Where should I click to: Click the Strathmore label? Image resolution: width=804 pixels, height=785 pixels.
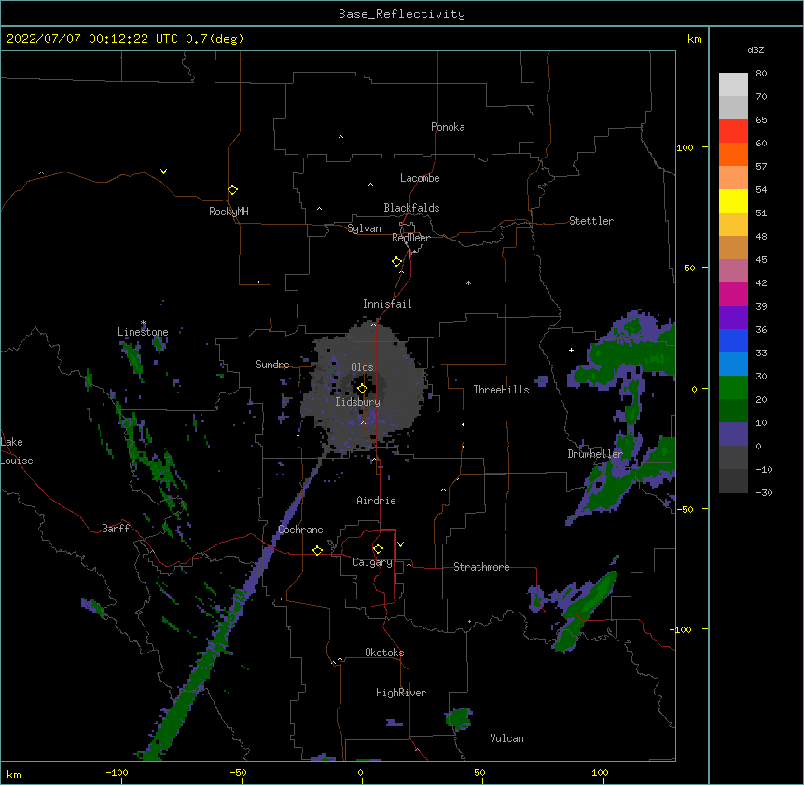(x=481, y=567)
